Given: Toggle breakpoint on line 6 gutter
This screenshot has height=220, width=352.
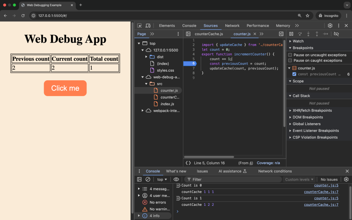Looking at the screenshot, I should (x=190, y=64).
